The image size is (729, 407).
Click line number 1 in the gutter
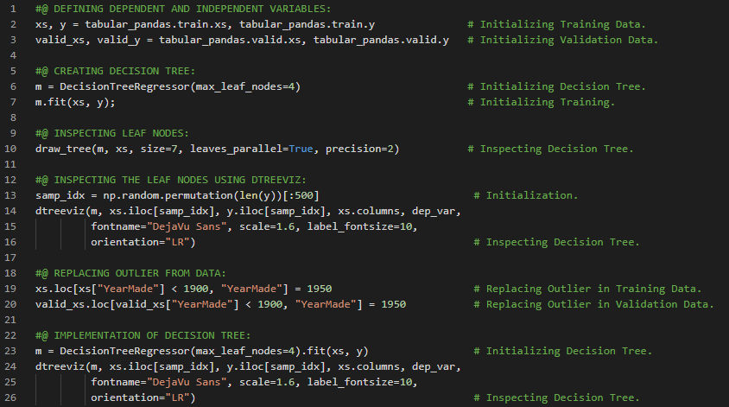tap(14, 9)
